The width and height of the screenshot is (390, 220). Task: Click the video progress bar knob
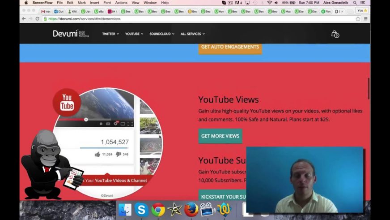[x=86, y=120]
